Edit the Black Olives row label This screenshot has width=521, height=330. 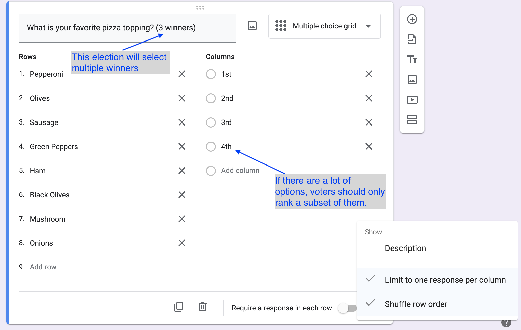pyautogui.click(x=50, y=195)
